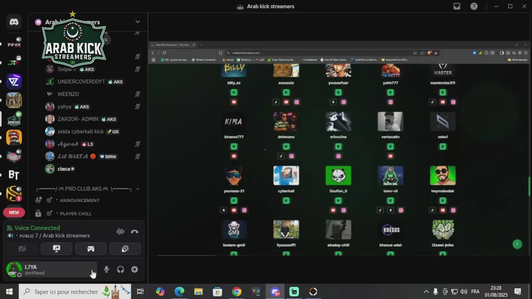Click the red NEW pill in server list
This screenshot has width=532, height=299.
(x=14, y=212)
